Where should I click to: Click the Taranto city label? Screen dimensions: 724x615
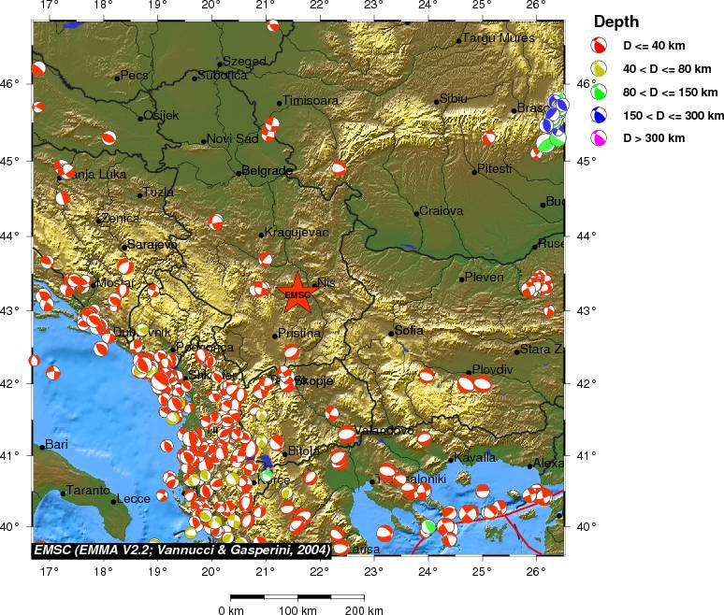tap(87, 491)
